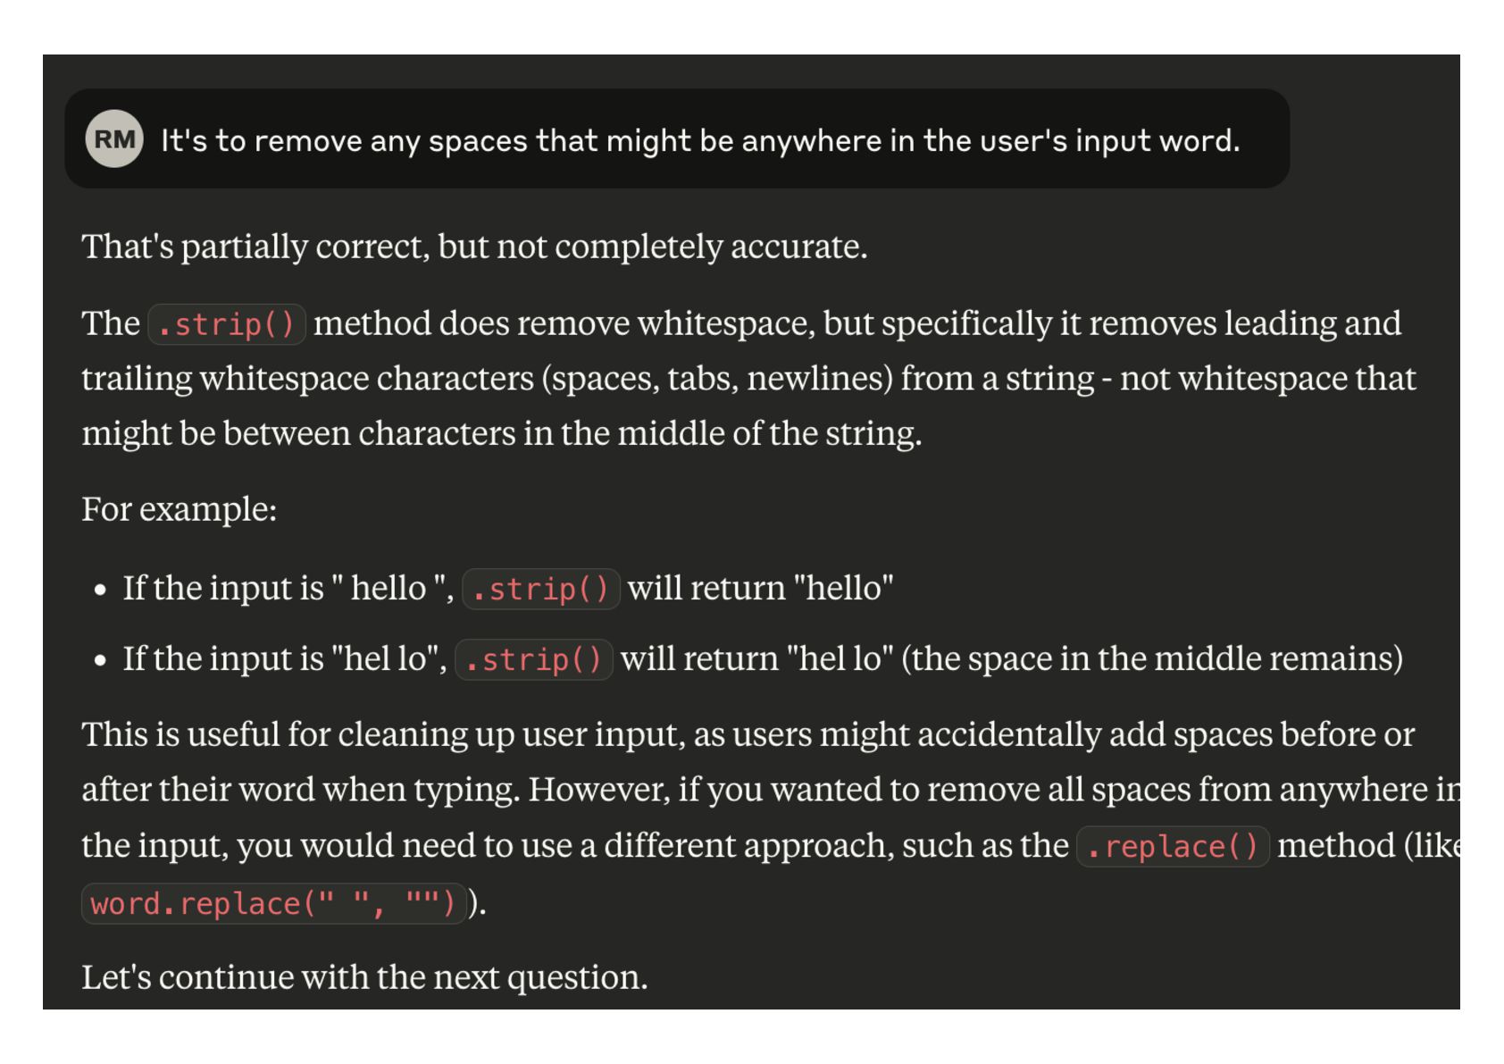Click the .replace() inline code snippet
The height and width of the screenshot is (1064, 1504).
(1173, 846)
